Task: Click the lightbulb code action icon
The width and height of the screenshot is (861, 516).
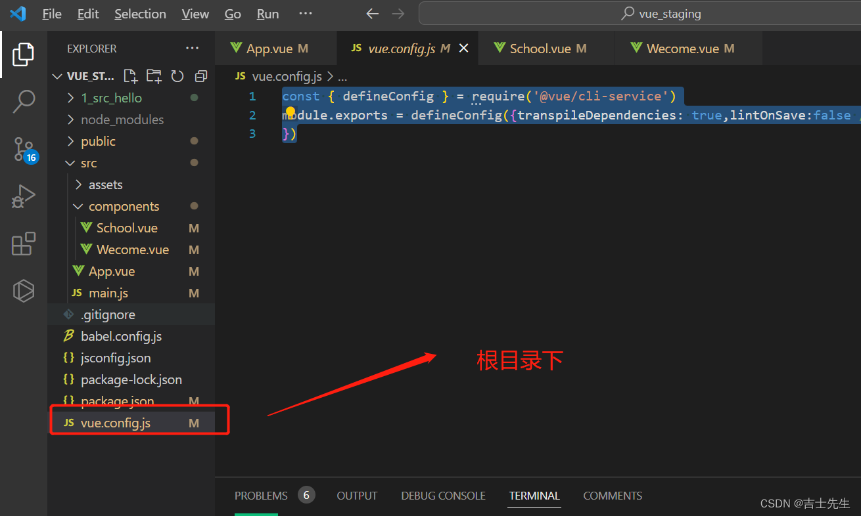Action: 291,113
